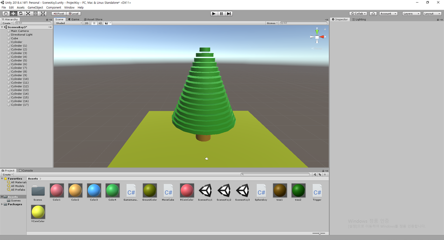
Task: Toggle the Hierarchy panel lock icon
Action: [47, 20]
